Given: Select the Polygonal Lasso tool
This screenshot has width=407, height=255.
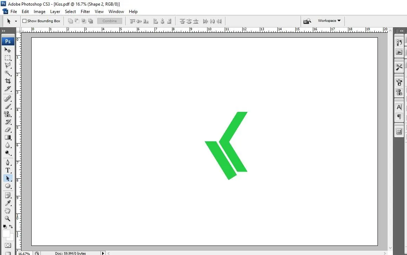Looking at the screenshot, I should pos(7,65).
